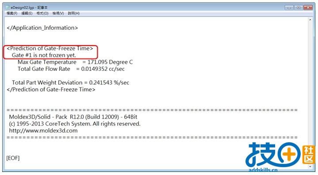
Task: Open the 說明(H) help menu
Action: (x=73, y=13)
